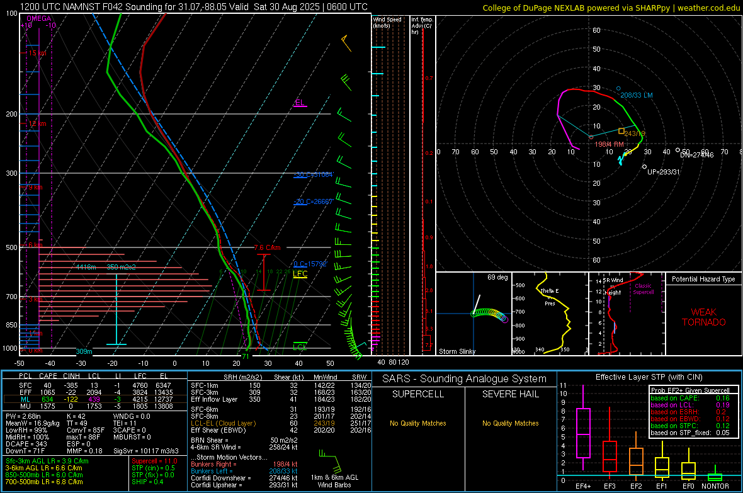
Task: Click the "208/33 LM" left-mover hodograph label
Action: [637, 95]
